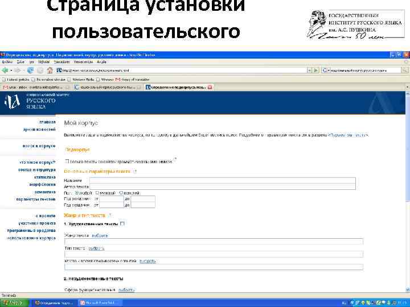Click the Год создания 'до' field

pos(143,205)
